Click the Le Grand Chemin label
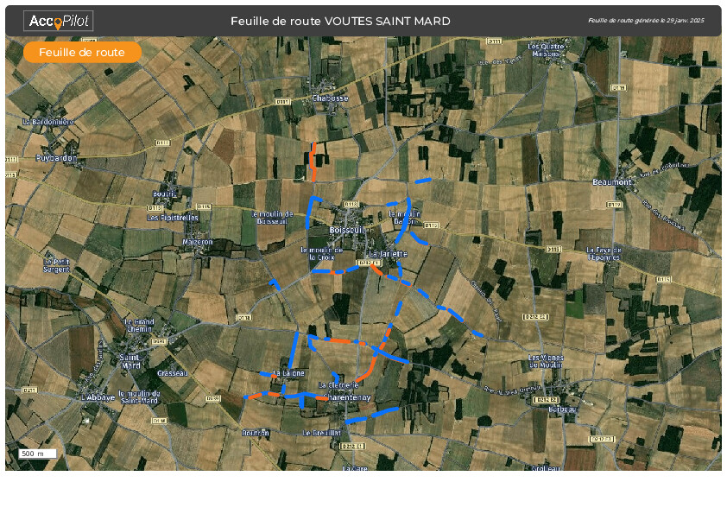The width and height of the screenshot is (727, 514). tap(139, 326)
